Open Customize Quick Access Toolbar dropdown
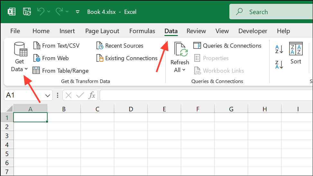The height and width of the screenshot is (176, 313). (x=78, y=12)
